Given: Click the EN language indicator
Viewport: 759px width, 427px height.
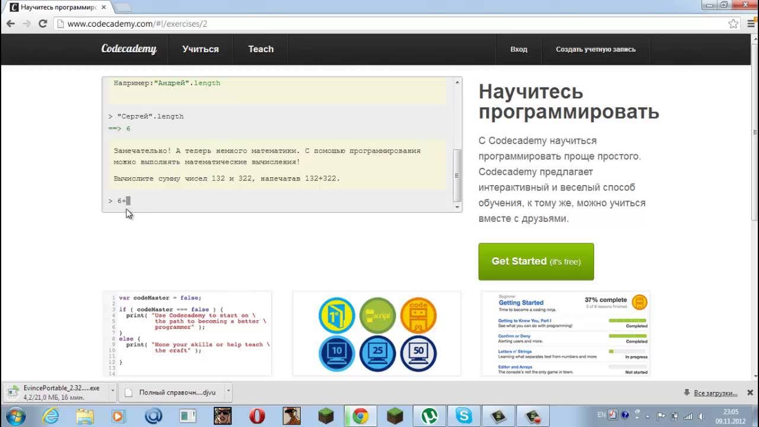Looking at the screenshot, I should 601,415.
